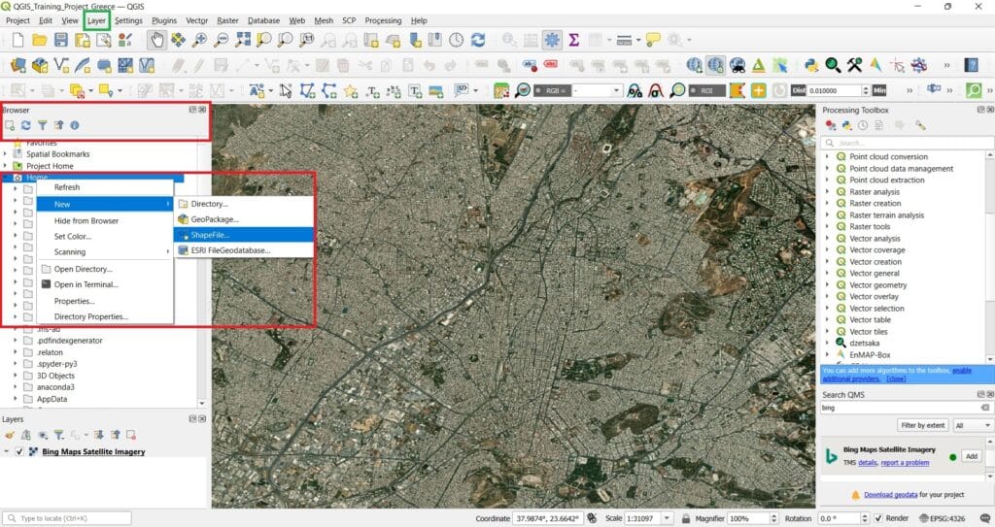The width and height of the screenshot is (995, 527).
Task: Click the Add layer icon in Browser panel
Action: point(10,125)
